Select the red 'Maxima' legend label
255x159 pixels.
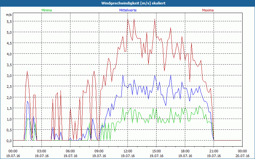click(x=208, y=10)
